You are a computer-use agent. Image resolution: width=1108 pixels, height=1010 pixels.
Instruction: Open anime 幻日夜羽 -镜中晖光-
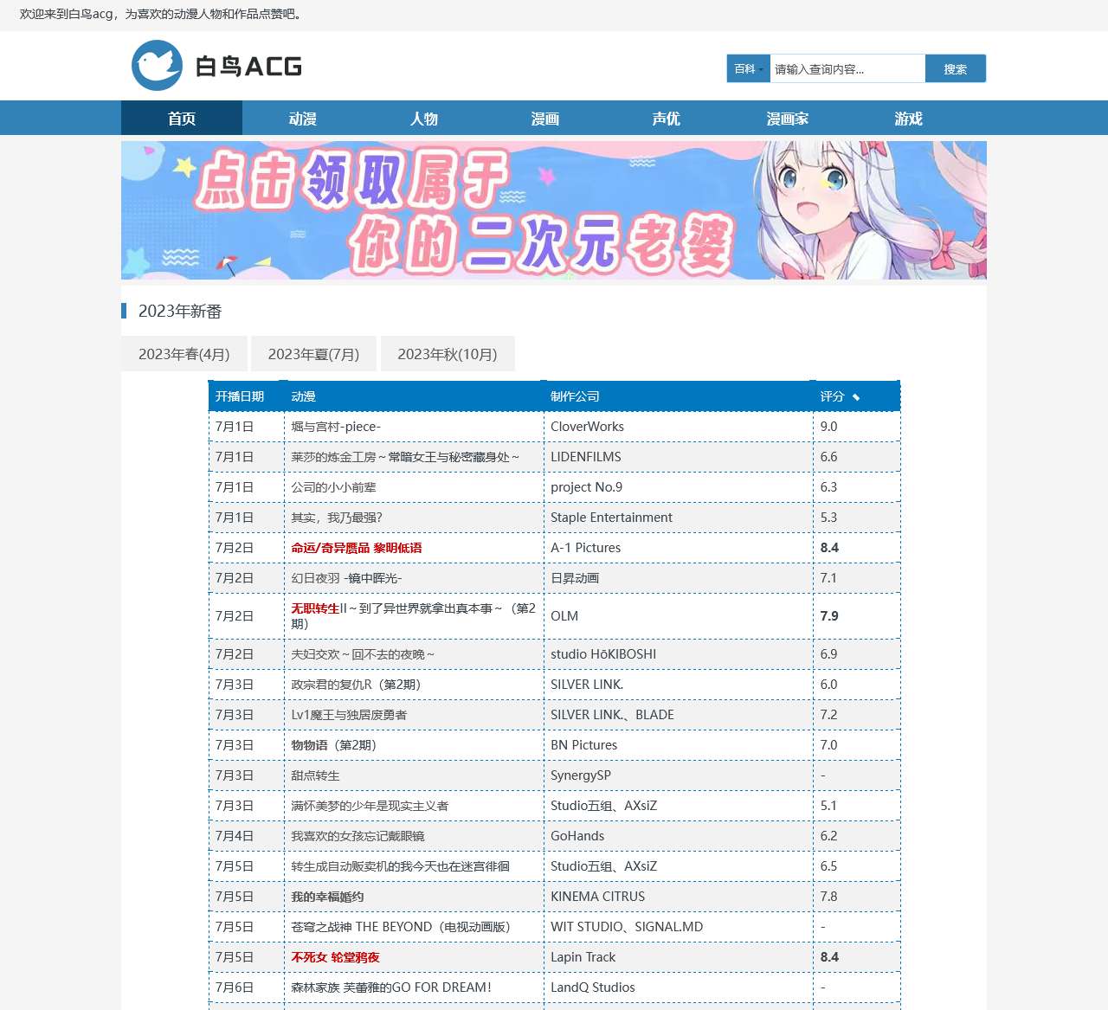(346, 578)
